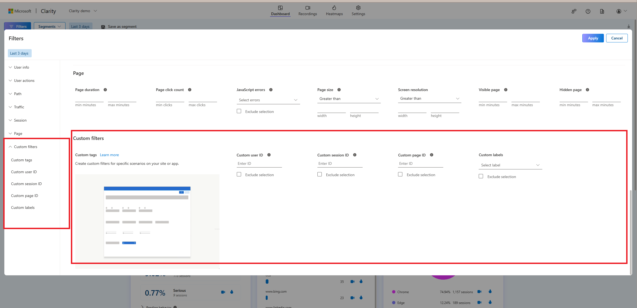Select Custom session ID in sidebar
The width and height of the screenshot is (637, 308).
pyautogui.click(x=26, y=184)
